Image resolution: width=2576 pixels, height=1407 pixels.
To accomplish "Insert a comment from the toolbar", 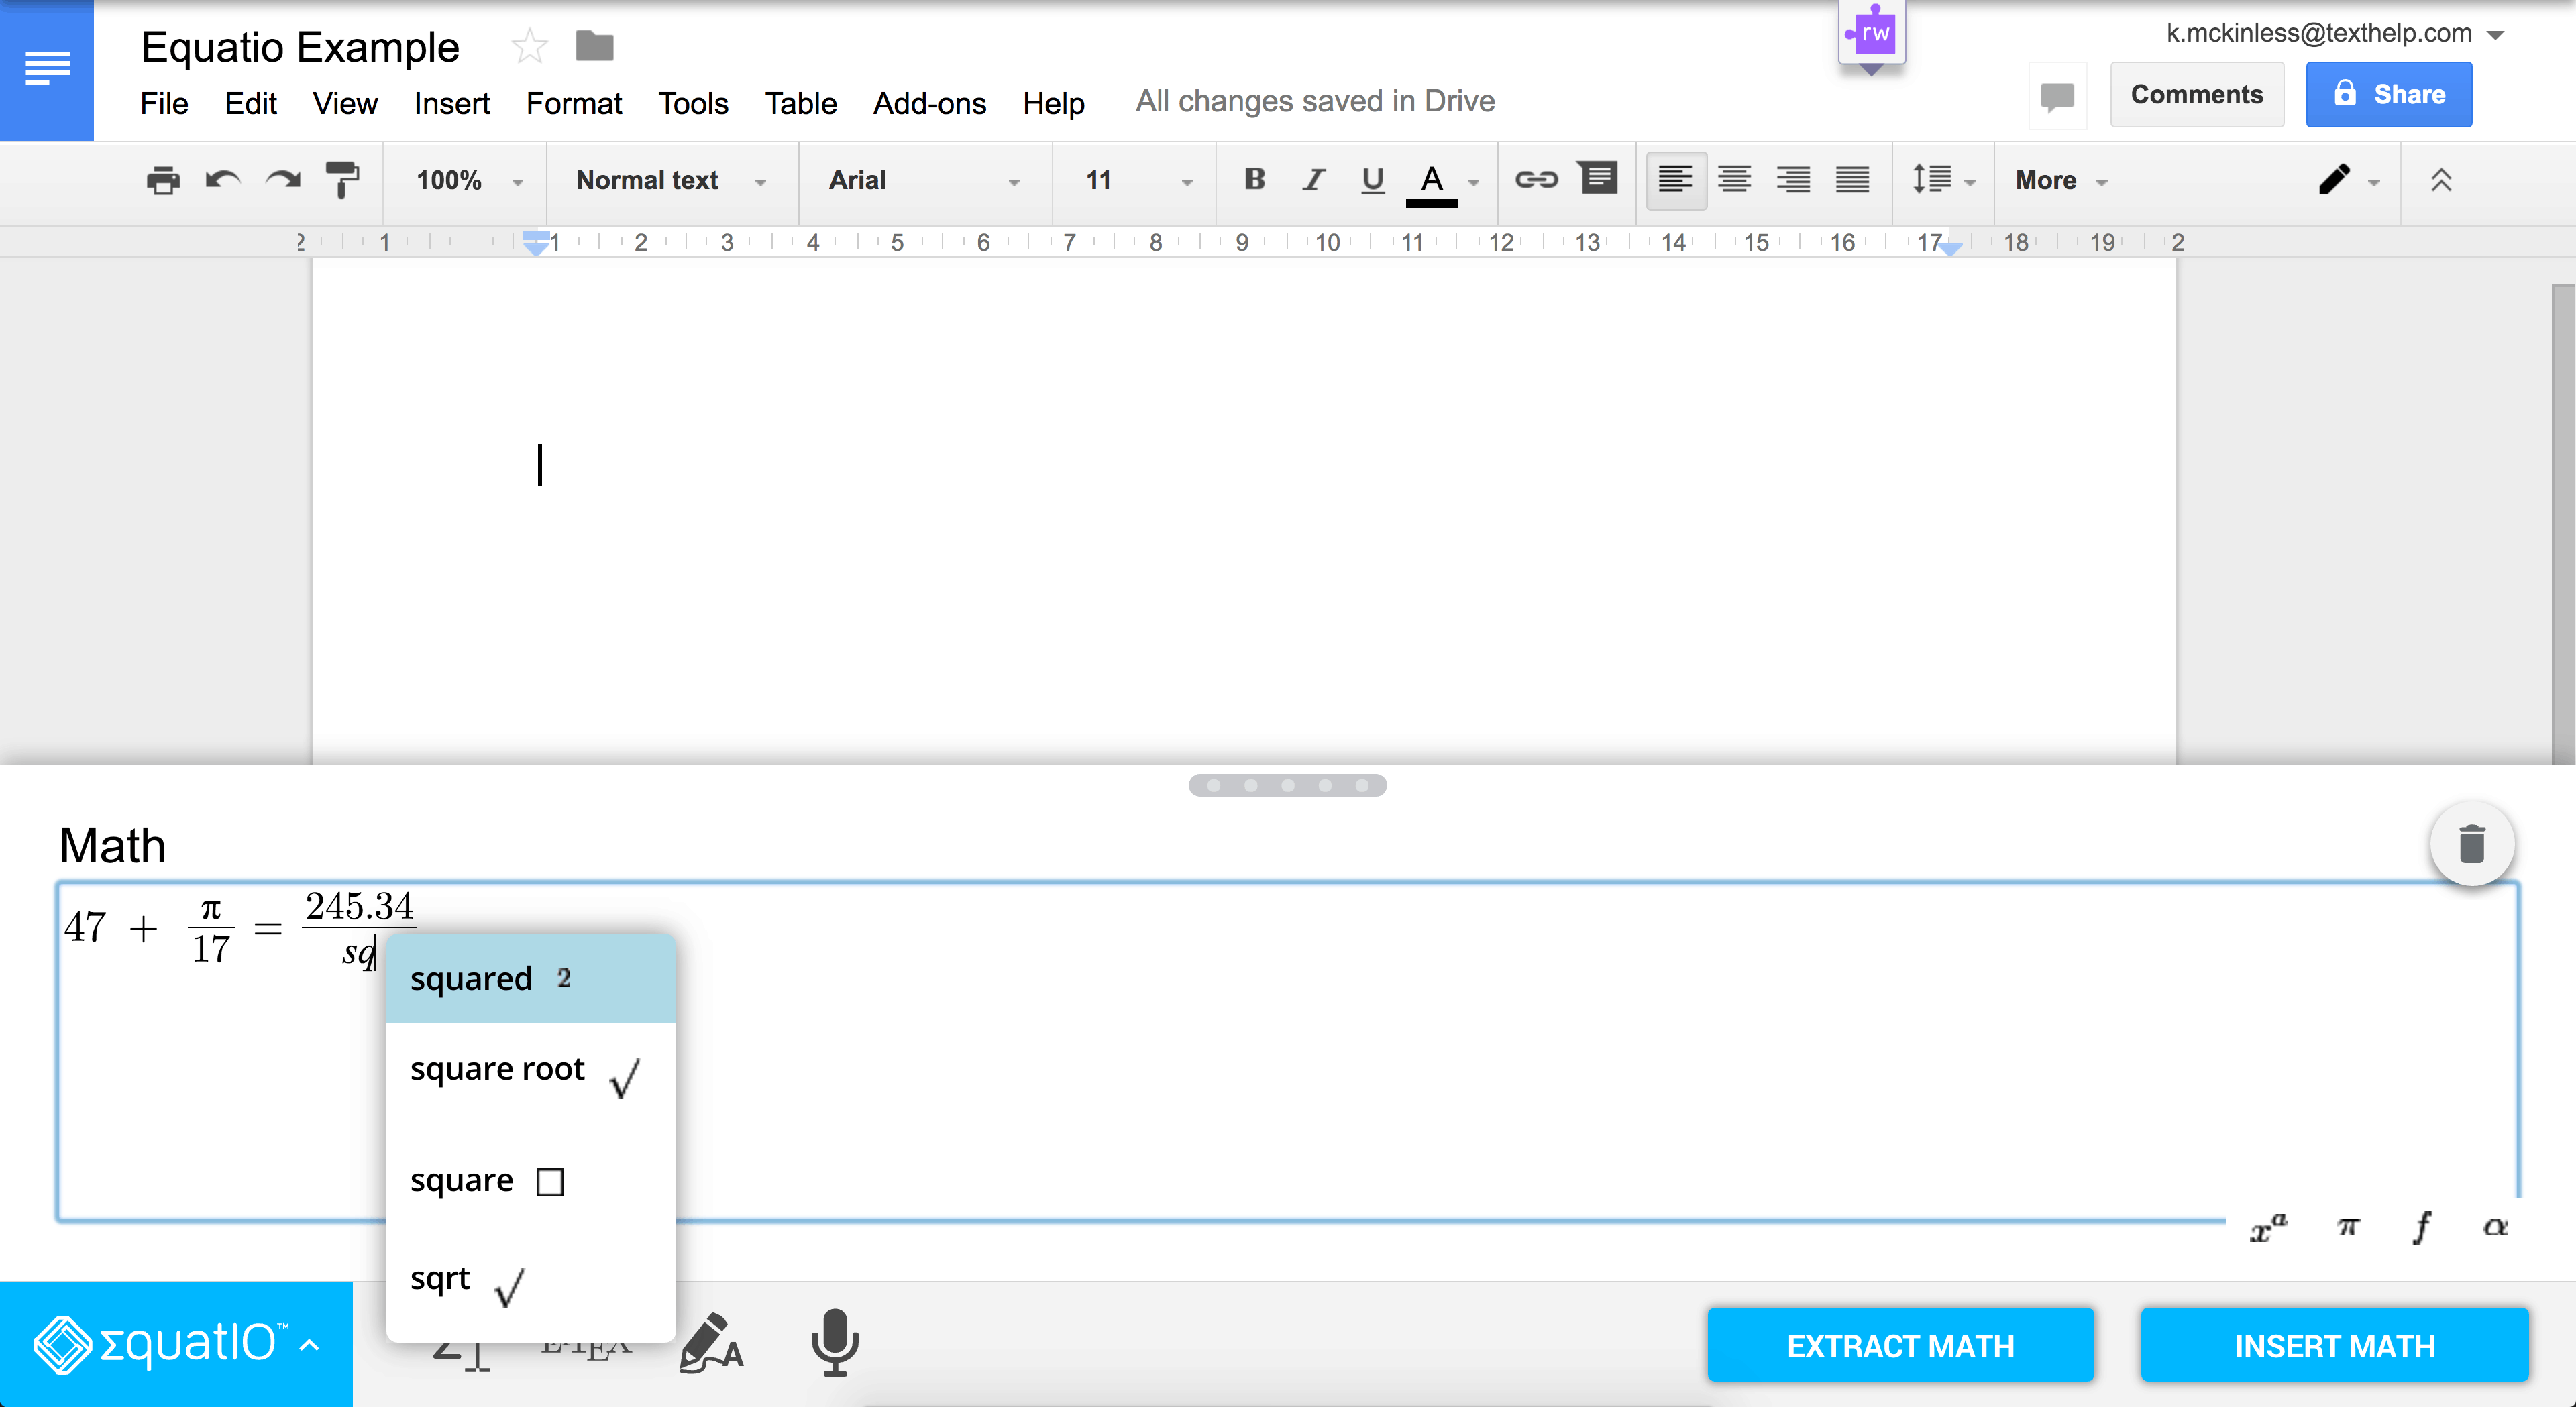I will click(x=1598, y=179).
